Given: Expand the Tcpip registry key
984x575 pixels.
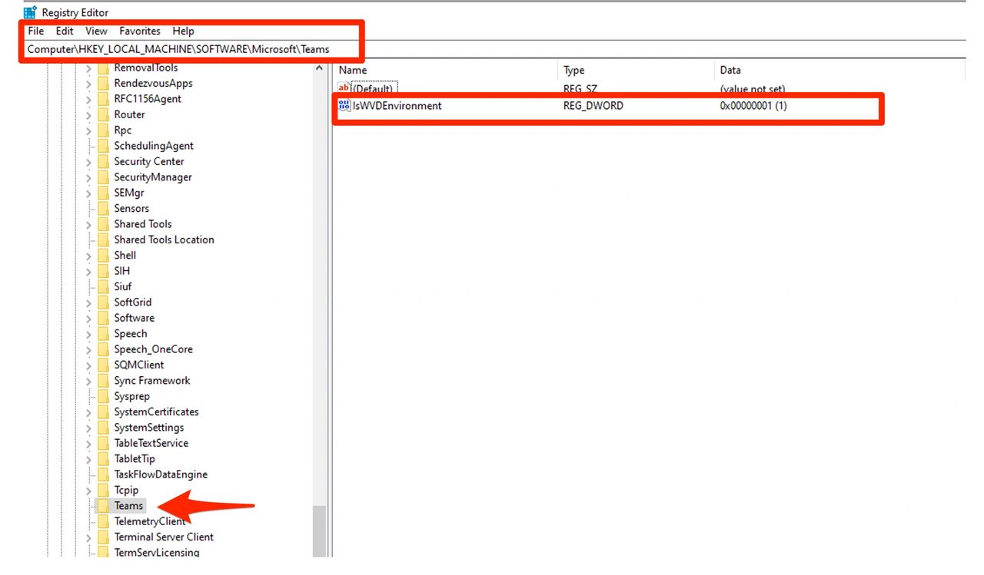Looking at the screenshot, I should [88, 491].
